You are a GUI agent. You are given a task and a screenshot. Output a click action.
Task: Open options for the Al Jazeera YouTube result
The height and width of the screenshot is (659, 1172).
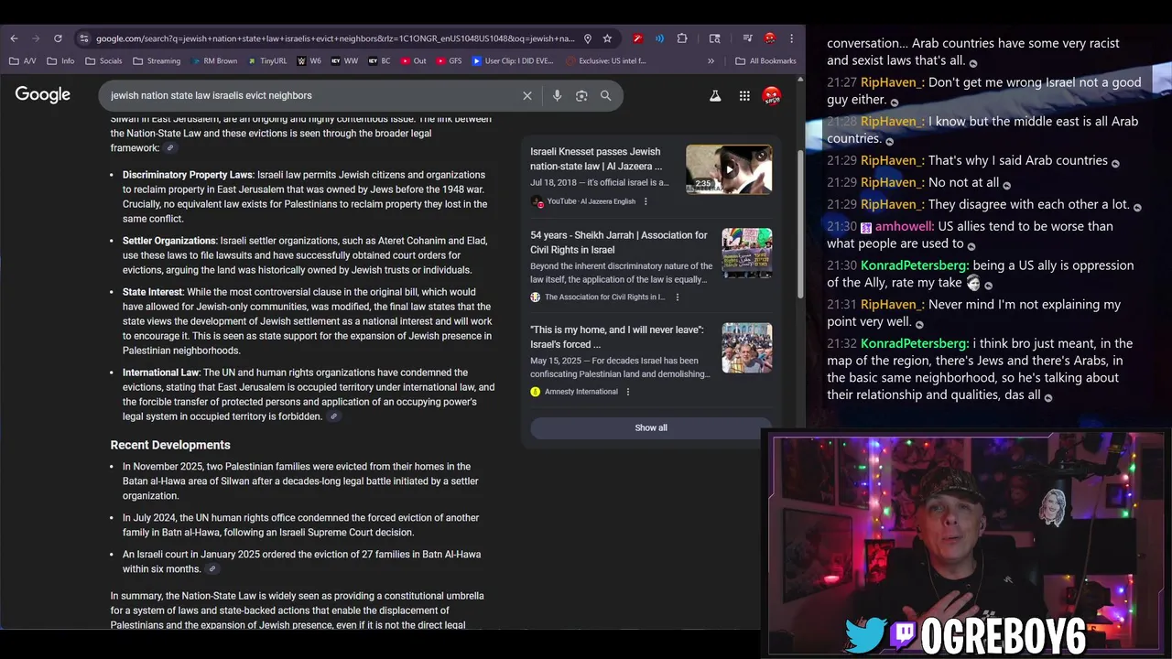pyautogui.click(x=646, y=201)
